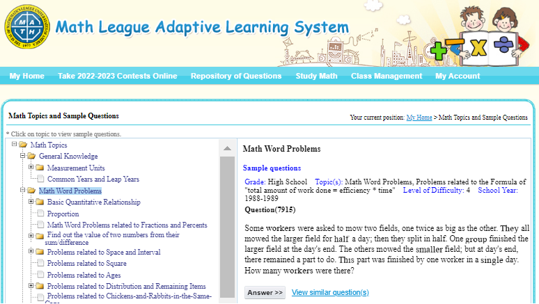Click the Proportion document icon
539x304 pixels.
pyautogui.click(x=40, y=214)
